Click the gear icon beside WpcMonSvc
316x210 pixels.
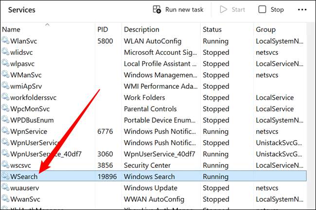point(5,108)
